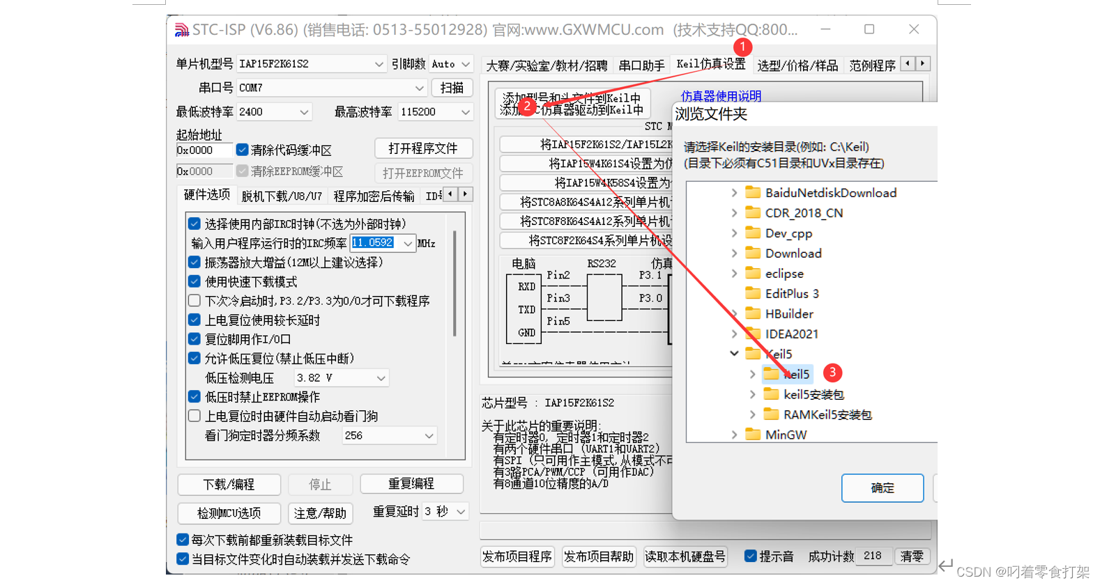Toggle 使用快速下载模式 checkbox
This screenshot has height=585, width=1100.
click(x=194, y=281)
